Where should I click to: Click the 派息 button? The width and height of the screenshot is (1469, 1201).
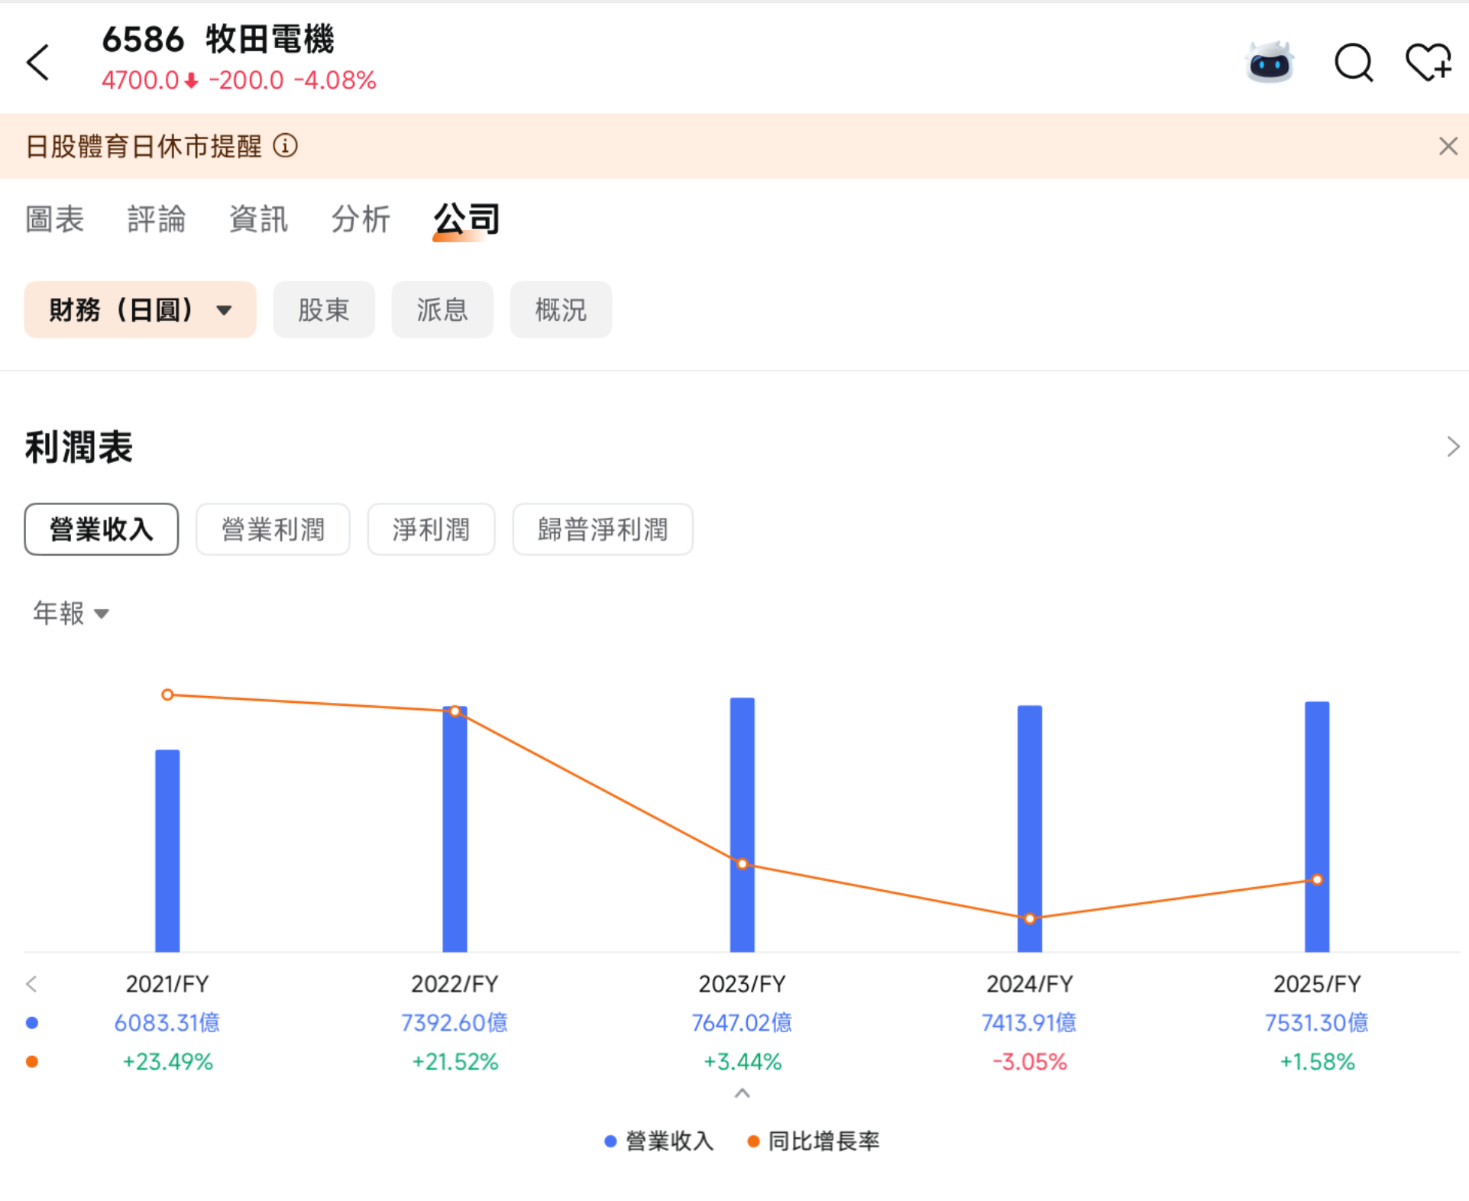click(x=442, y=309)
